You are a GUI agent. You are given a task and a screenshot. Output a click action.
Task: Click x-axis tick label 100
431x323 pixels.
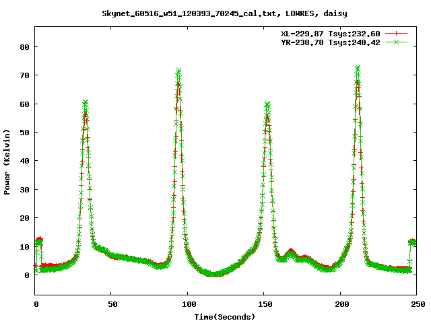[x=189, y=304]
